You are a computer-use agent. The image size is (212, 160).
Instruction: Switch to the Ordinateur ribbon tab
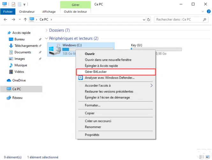click(27, 12)
